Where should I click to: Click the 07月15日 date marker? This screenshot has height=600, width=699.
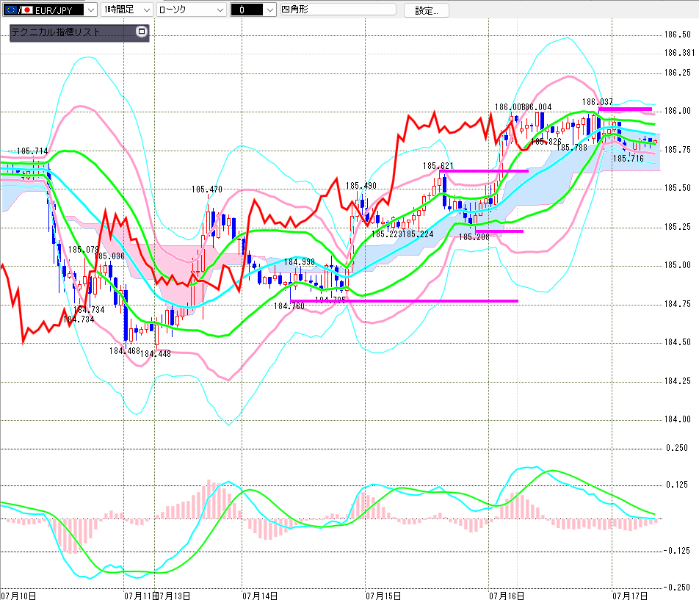(383, 596)
